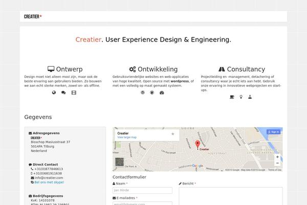Click the dashboard gauge icon under Ontwikkeling
Image resolution: width=307 pixels, height=205 pixels.
(x=162, y=93)
